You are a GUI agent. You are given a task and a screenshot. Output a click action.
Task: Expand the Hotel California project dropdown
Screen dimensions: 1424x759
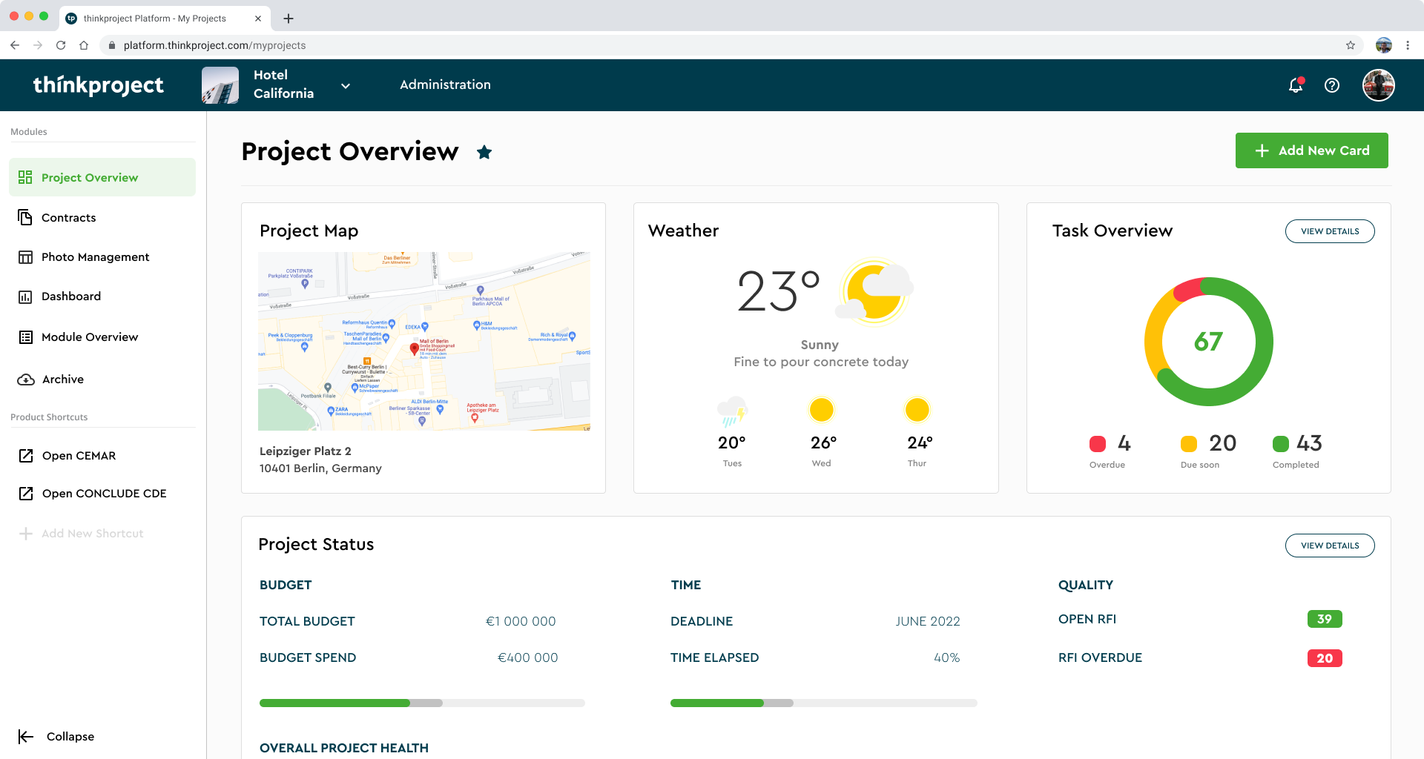(x=346, y=85)
